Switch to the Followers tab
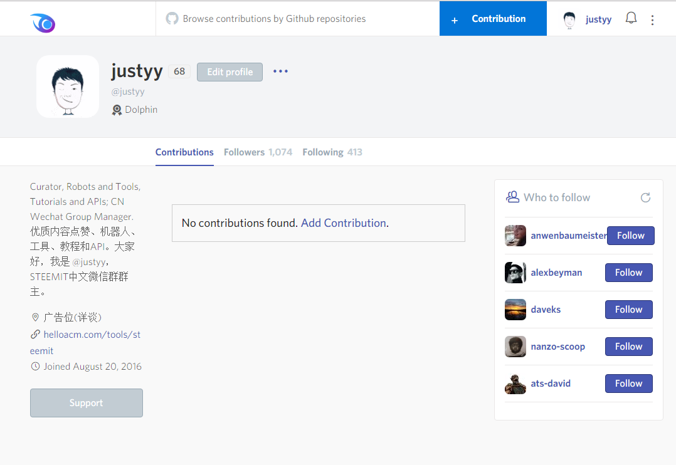Viewport: 676px width, 465px height. coord(258,152)
